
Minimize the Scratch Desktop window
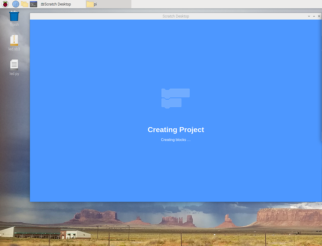click(x=309, y=16)
